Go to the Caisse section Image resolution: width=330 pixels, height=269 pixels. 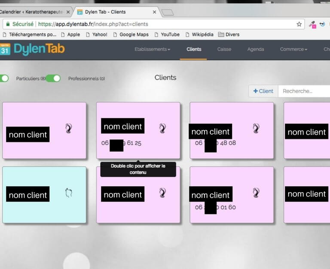click(x=224, y=49)
